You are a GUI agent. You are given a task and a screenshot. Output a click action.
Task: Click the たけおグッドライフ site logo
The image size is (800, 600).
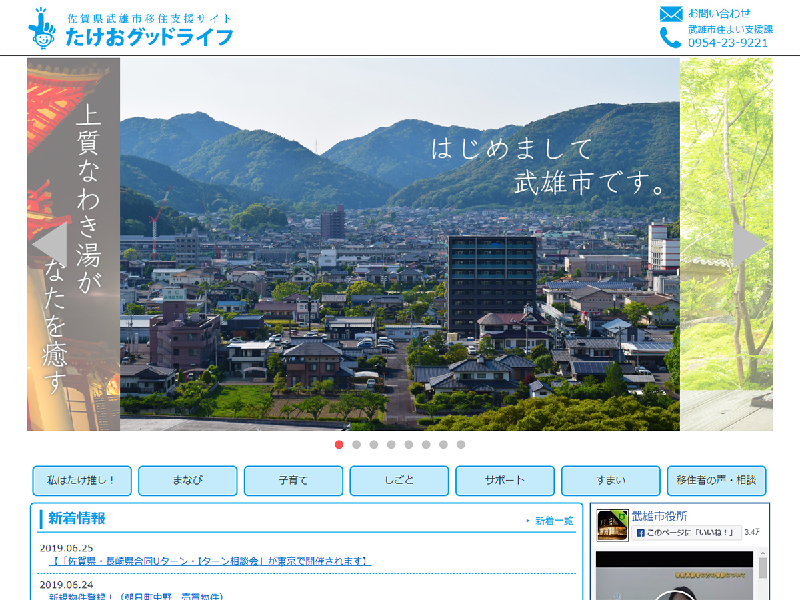(x=131, y=29)
